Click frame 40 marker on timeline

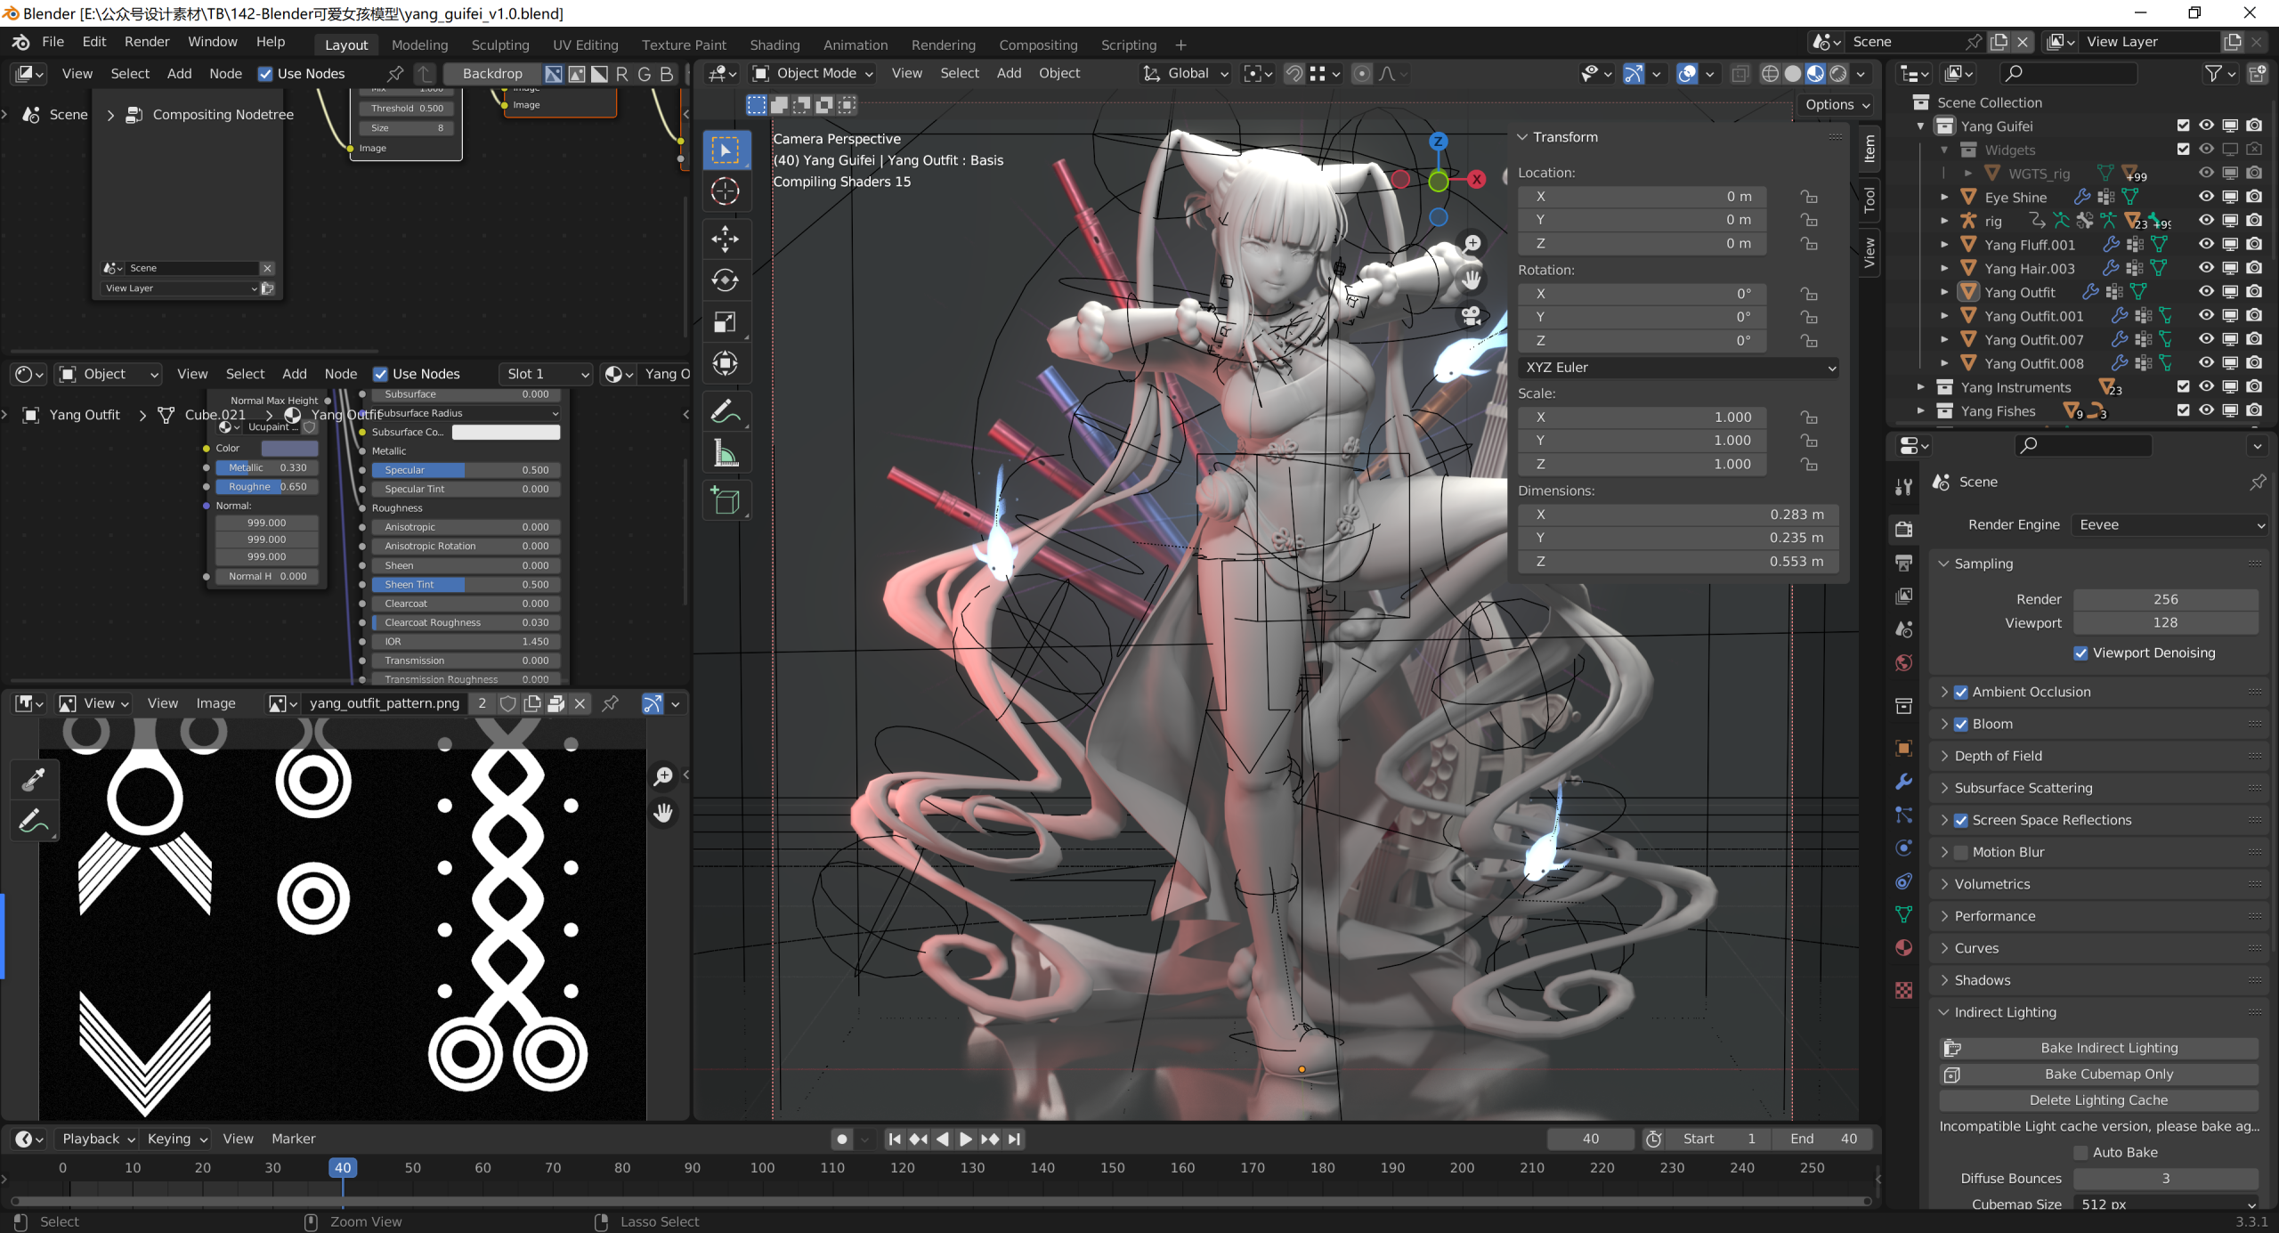[x=343, y=1167]
